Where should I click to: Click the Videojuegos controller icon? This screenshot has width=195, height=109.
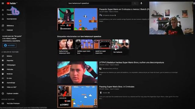pos(3,65)
